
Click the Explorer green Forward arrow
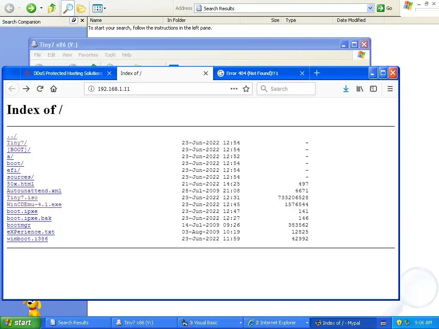[31, 8]
